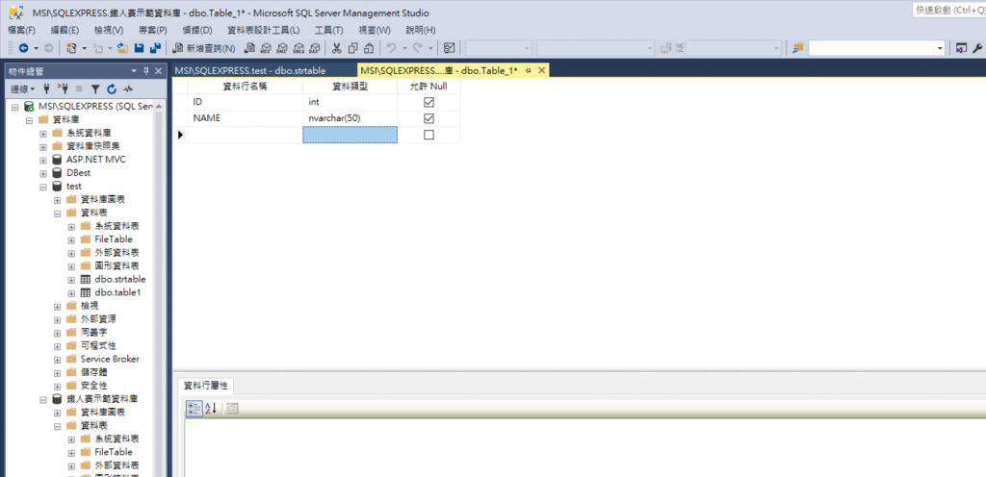This screenshot has width=986, height=477.
Task: Click the nvarchar(50) data type cell
Action: coord(350,118)
